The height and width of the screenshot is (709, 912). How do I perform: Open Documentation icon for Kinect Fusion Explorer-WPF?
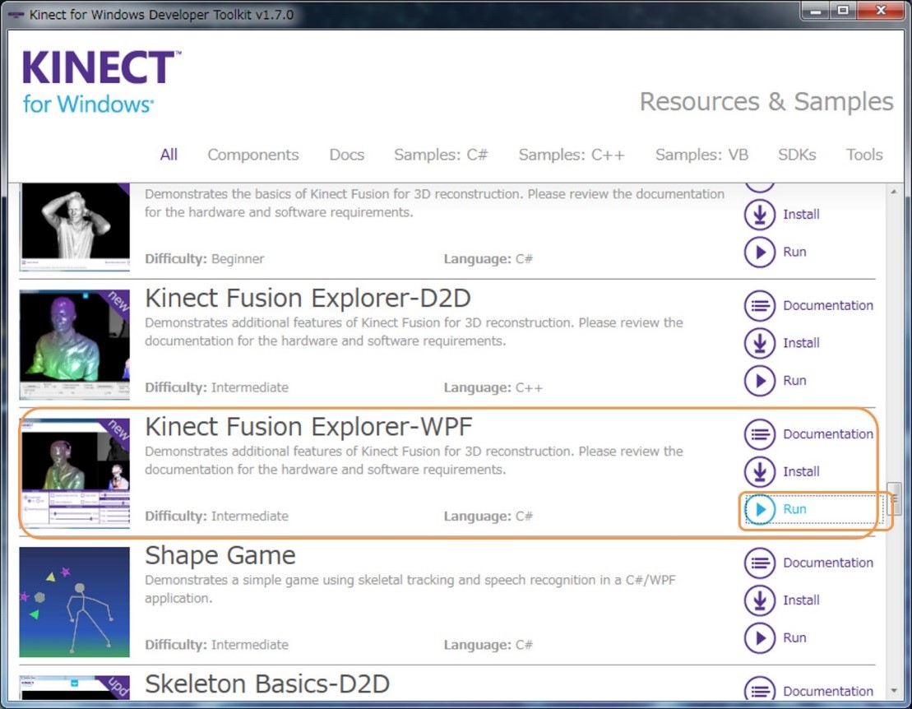click(x=760, y=434)
